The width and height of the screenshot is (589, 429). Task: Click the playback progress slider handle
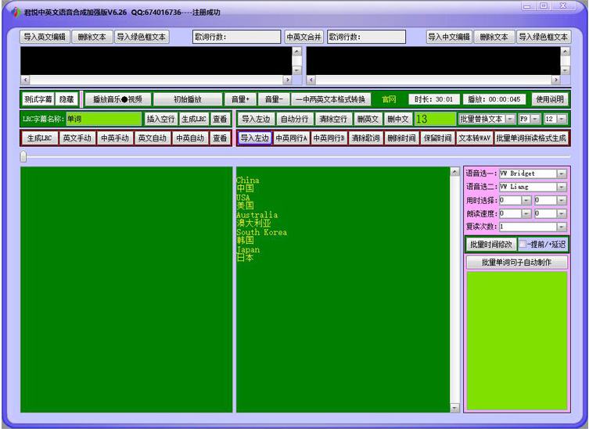point(23,156)
